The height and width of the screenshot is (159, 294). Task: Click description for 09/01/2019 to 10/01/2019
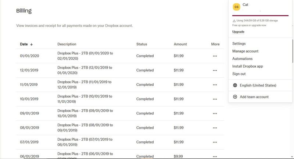[x=85, y=113]
